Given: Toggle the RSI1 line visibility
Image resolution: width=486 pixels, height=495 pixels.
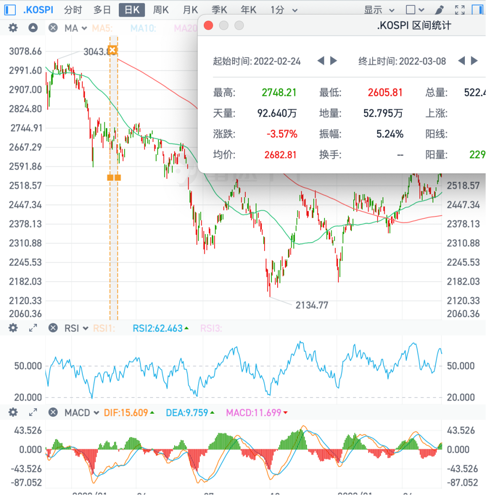Looking at the screenshot, I should 103,329.
